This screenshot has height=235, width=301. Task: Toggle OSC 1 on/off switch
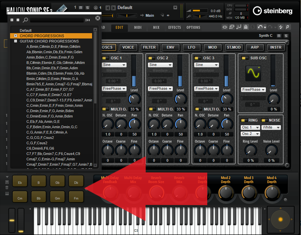click(105, 58)
